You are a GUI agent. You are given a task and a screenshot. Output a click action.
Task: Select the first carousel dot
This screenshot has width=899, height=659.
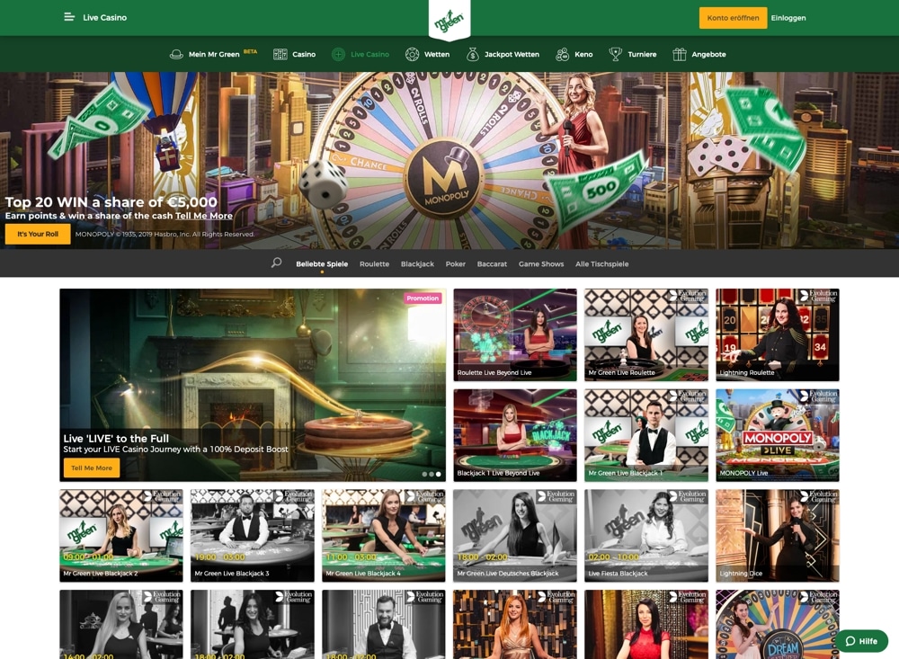click(425, 475)
